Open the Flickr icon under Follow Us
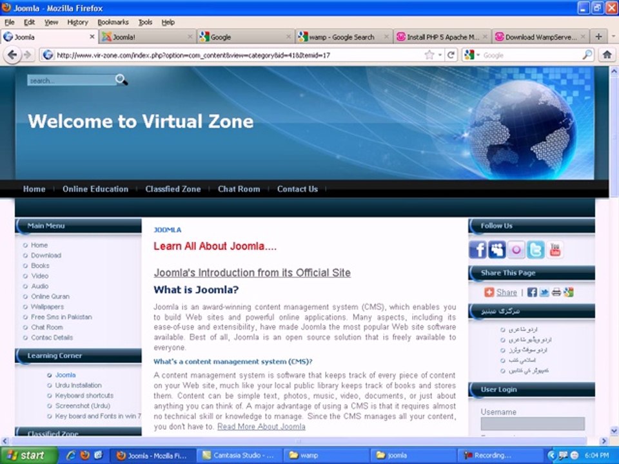Viewport: 619px width, 464px height. coord(516,250)
